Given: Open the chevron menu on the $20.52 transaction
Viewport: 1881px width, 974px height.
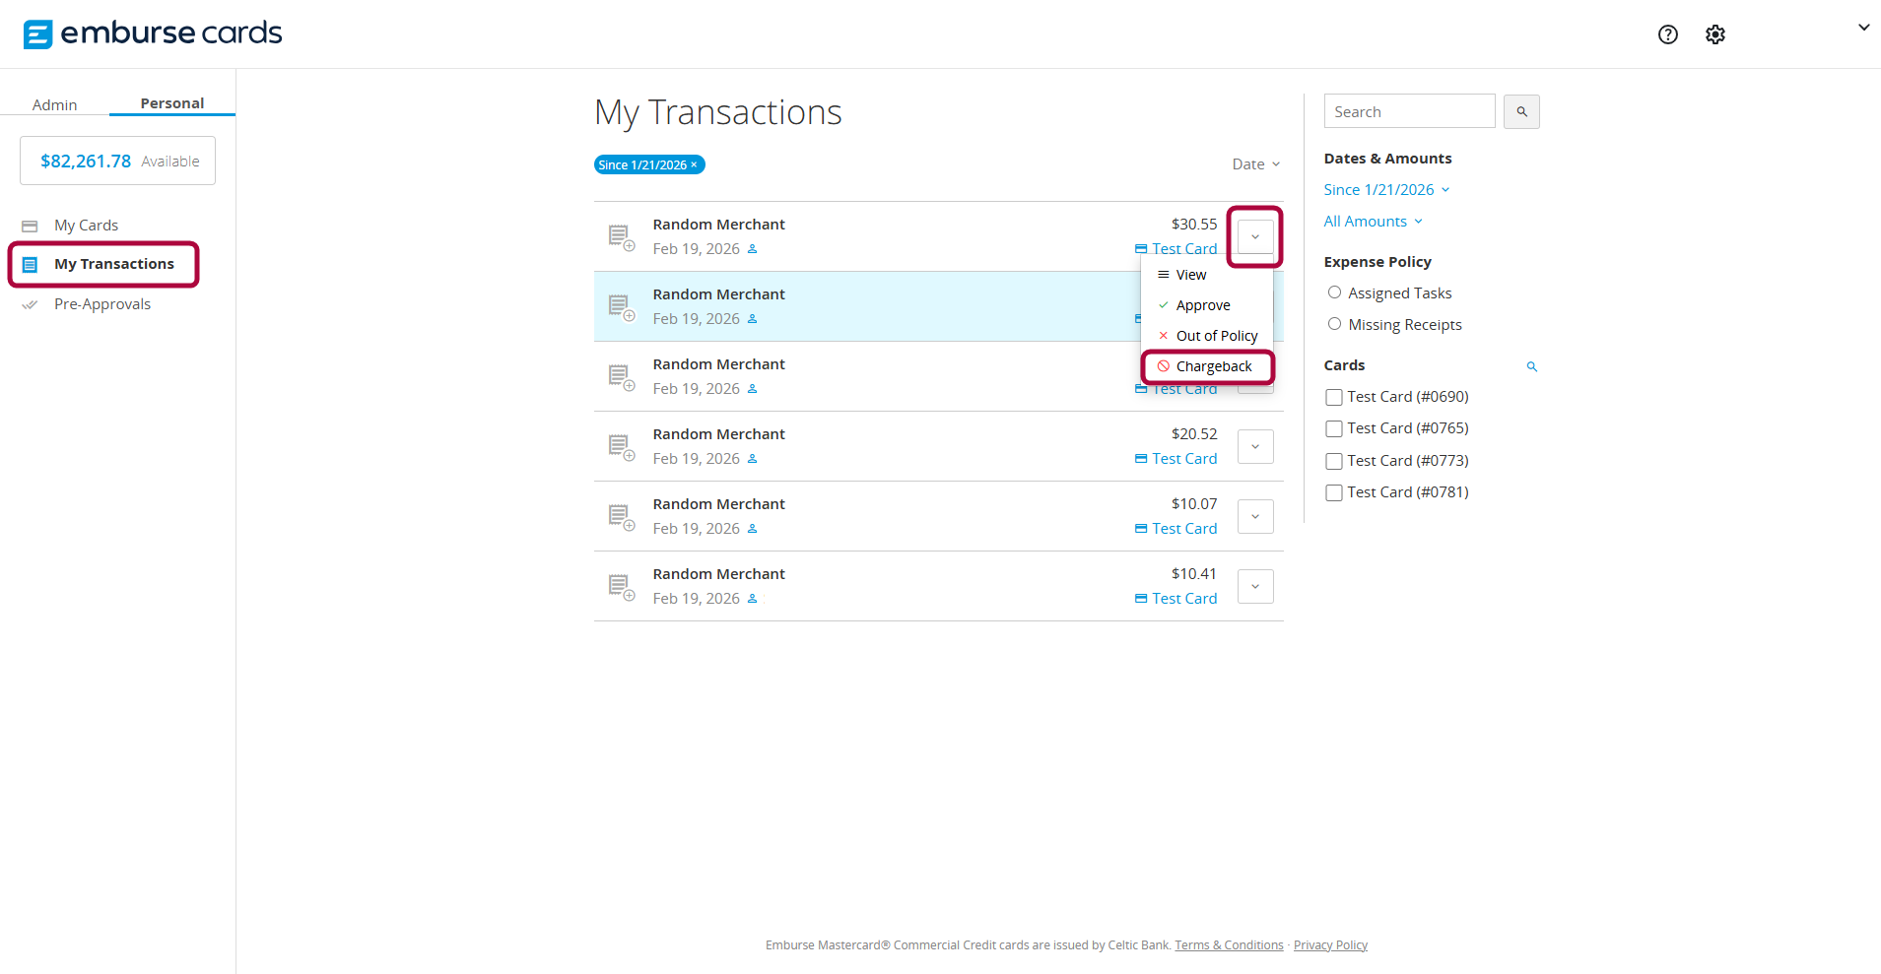Looking at the screenshot, I should pyautogui.click(x=1254, y=446).
